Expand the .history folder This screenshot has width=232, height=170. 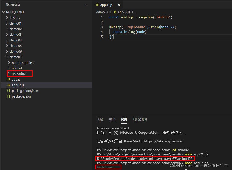click(x=7, y=18)
